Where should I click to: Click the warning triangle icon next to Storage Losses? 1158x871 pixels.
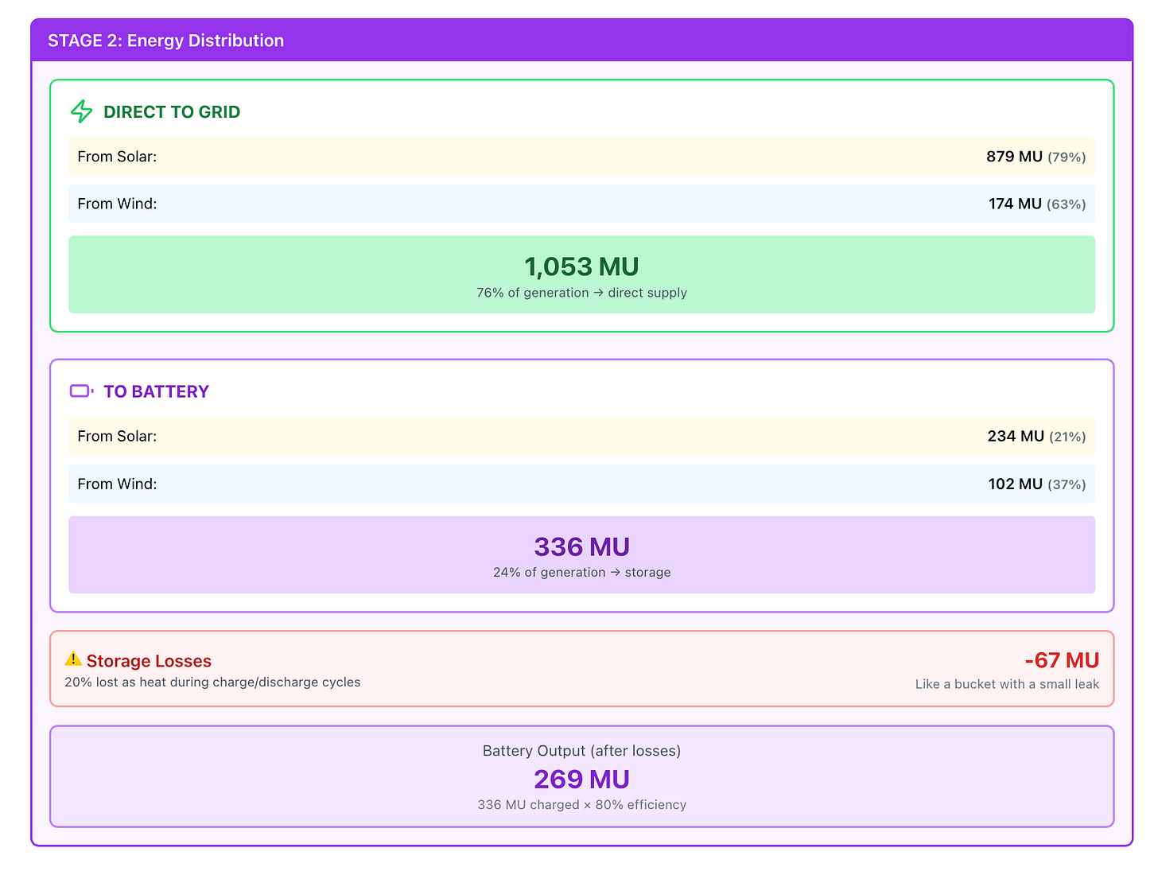73,659
